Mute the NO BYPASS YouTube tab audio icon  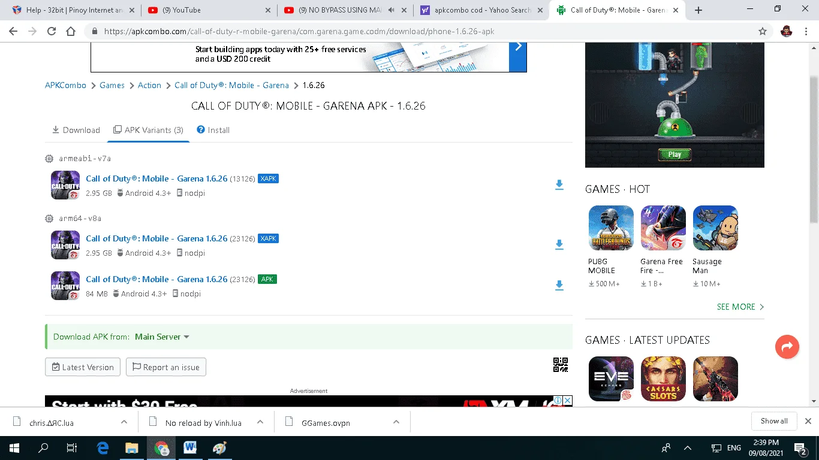point(392,10)
